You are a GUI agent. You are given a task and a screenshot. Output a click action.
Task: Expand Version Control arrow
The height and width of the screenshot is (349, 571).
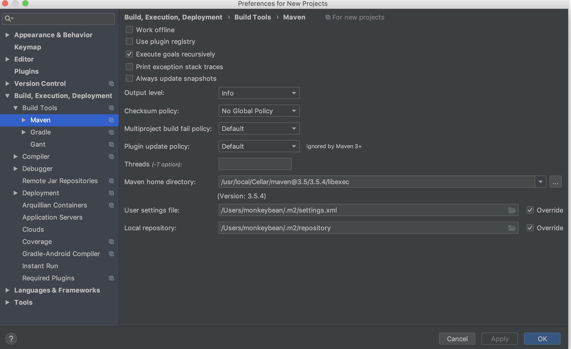[7, 84]
